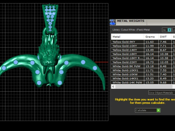Screen dimensions: 175x131
Task: Sort by the Metal column header
Action: pyautogui.click(x=128, y=37)
